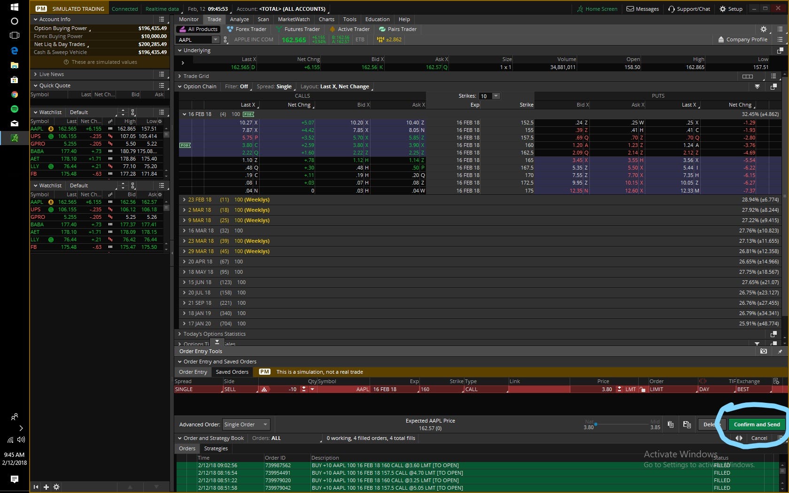Click the quantity stepper for -10
Viewport: 789px width, 493px height.
point(304,390)
